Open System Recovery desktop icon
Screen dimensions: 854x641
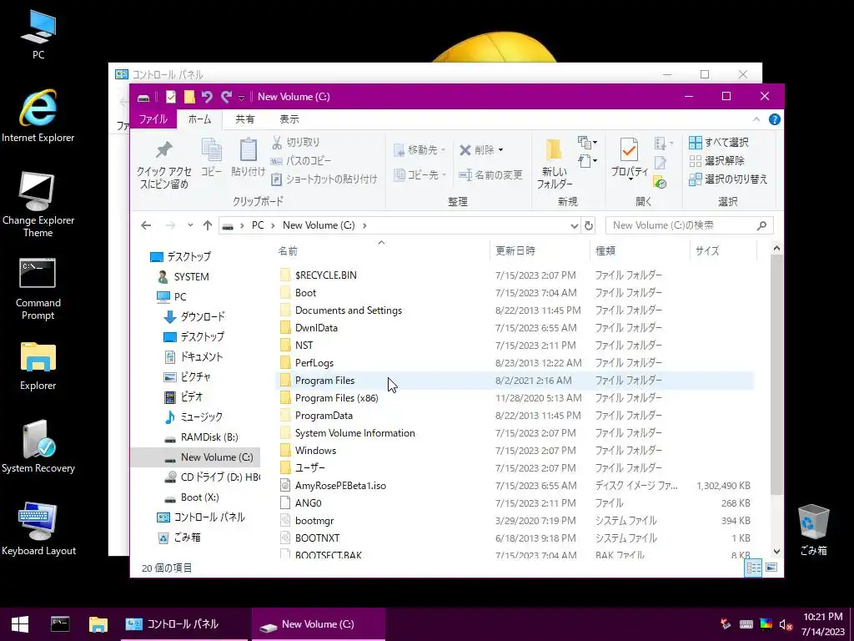pos(38,447)
